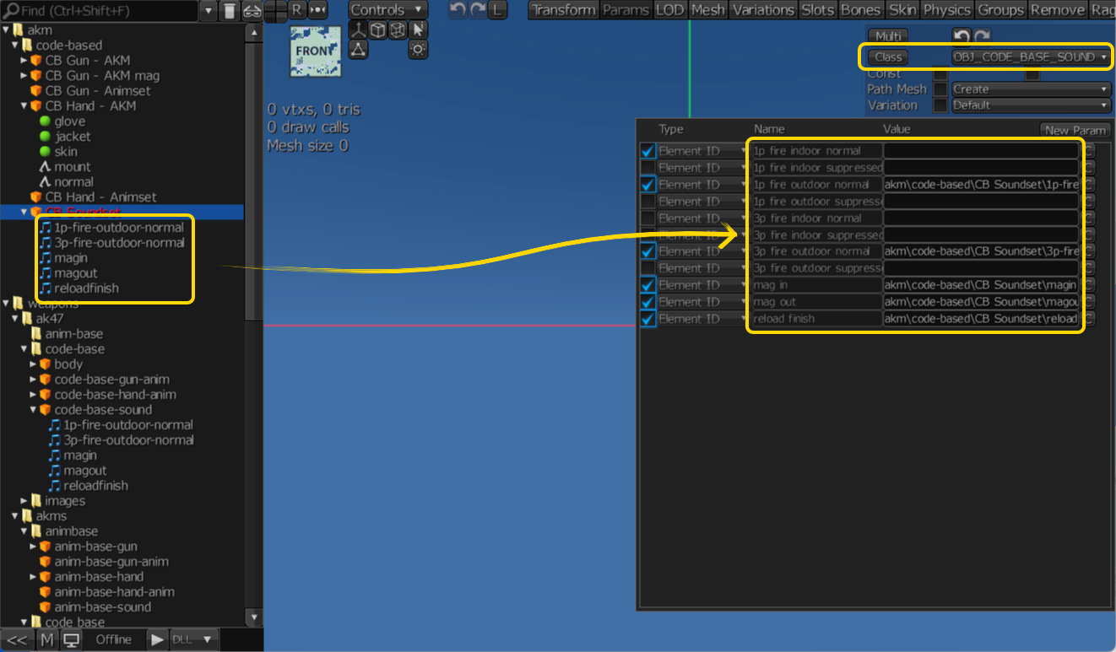Image resolution: width=1116 pixels, height=652 pixels.
Task: Select the light sun icon in viewport
Action: [418, 49]
